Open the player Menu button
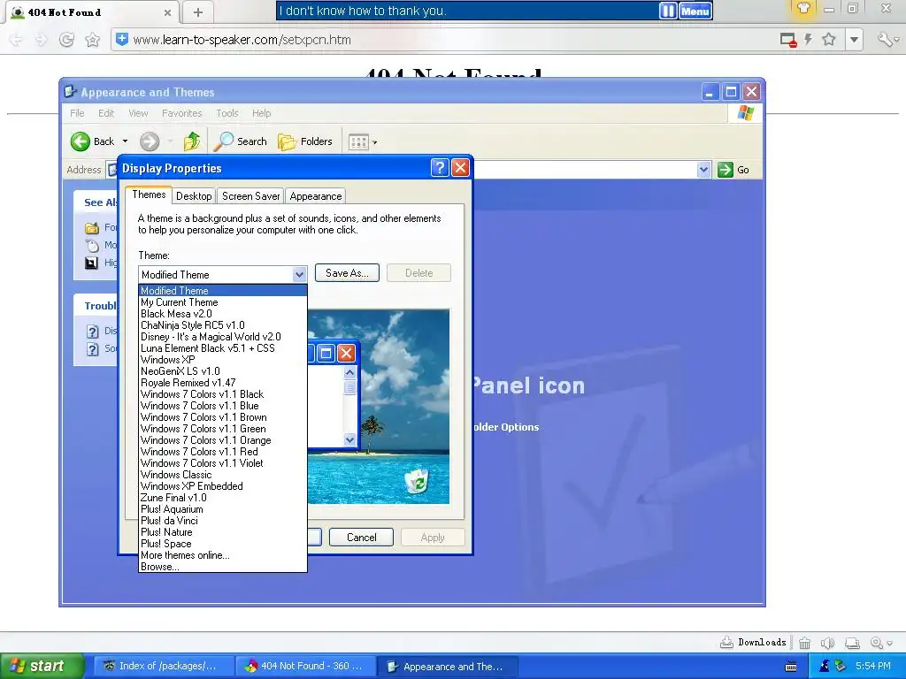 pos(695,11)
